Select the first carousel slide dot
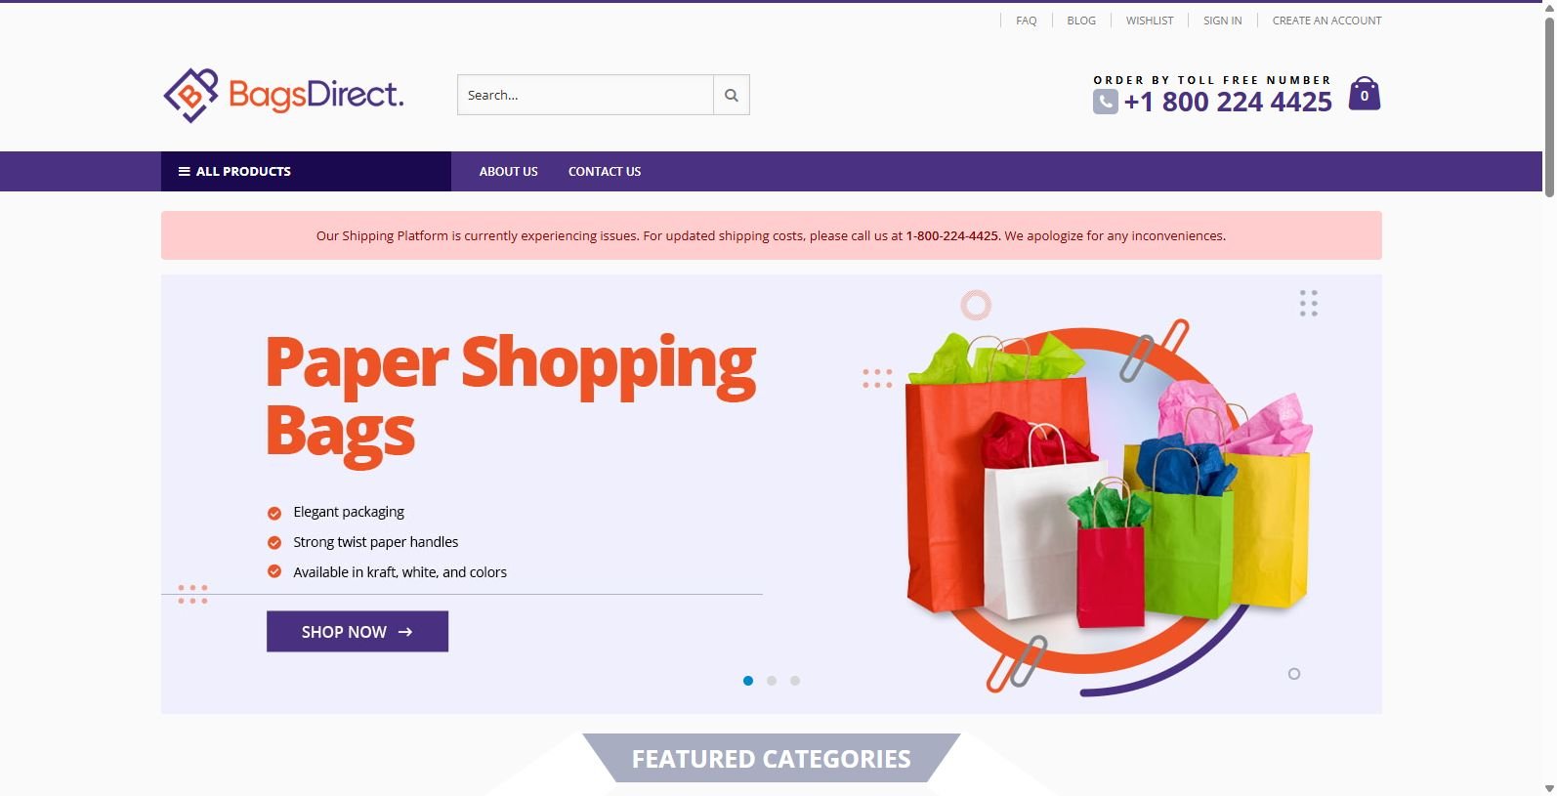Screen dimensions: 1557x796 (x=748, y=681)
